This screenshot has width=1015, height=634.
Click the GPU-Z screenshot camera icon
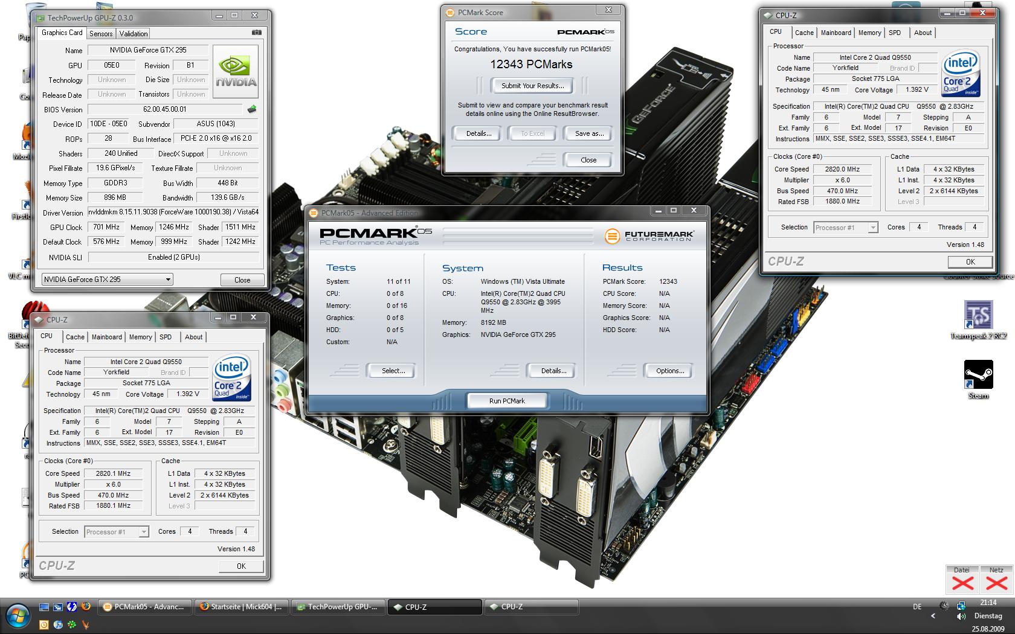257,33
